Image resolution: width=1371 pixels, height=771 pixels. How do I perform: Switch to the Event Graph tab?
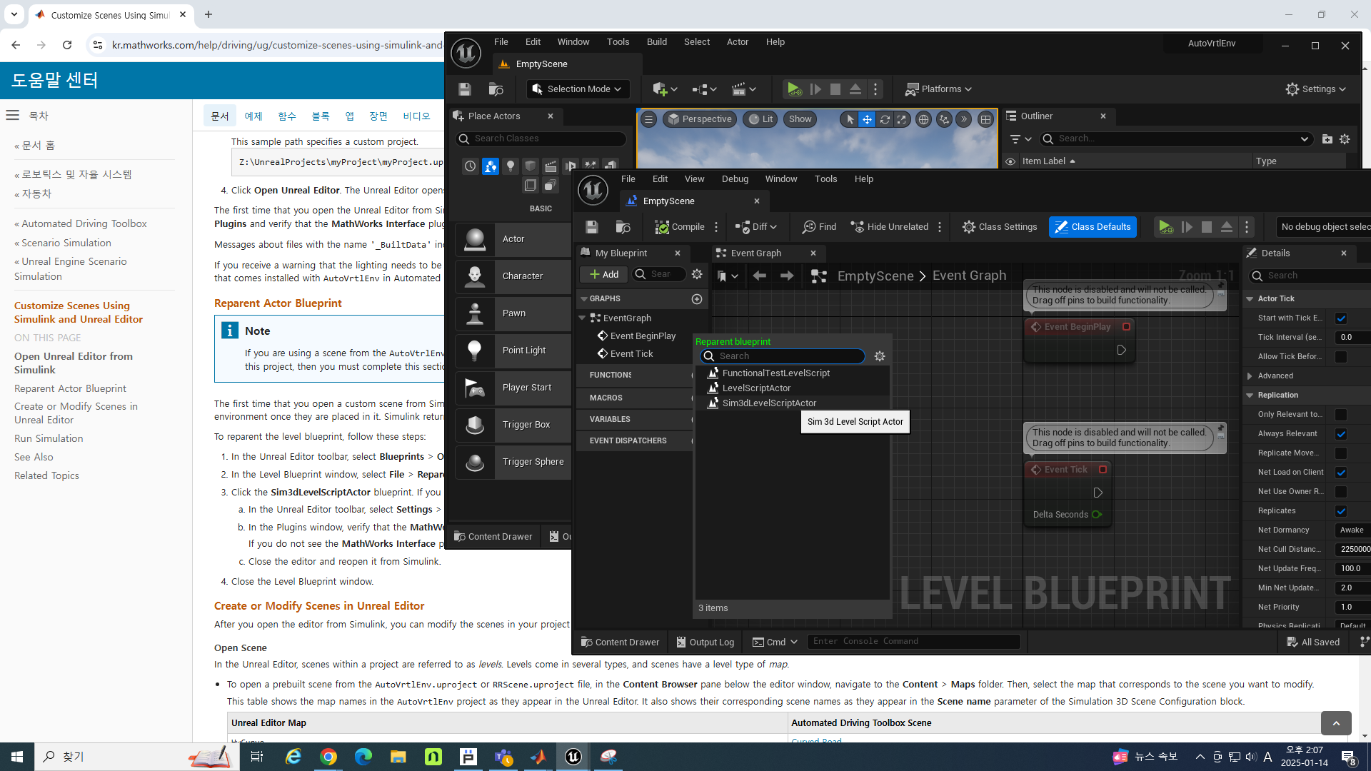coord(755,253)
